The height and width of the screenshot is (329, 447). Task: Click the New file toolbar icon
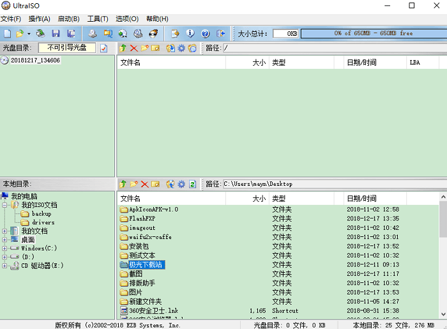8,34
